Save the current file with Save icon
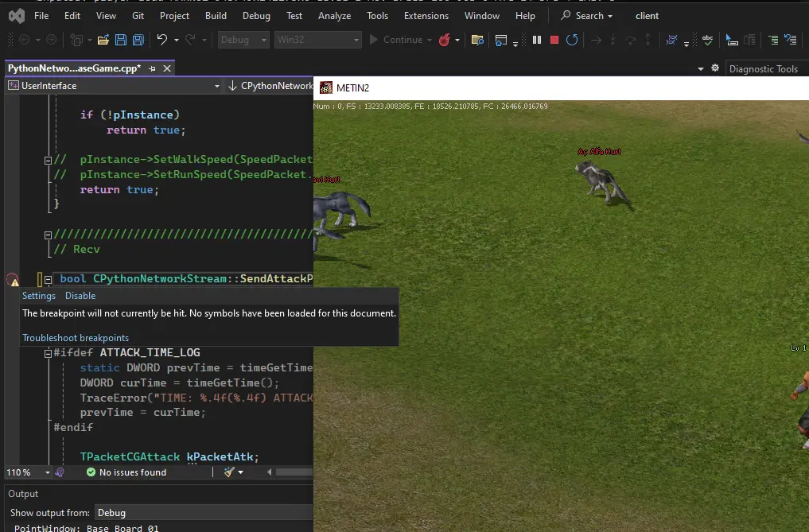Screen dimensions: 809x532 (121, 40)
